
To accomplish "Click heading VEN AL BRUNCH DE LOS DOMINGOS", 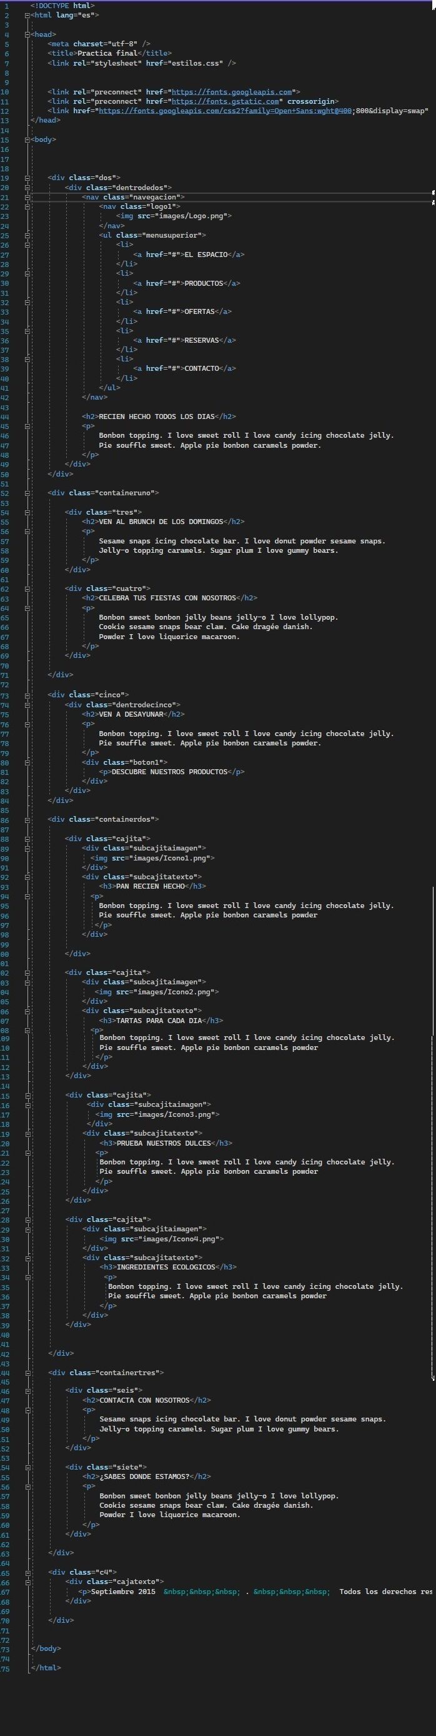I will 161,522.
